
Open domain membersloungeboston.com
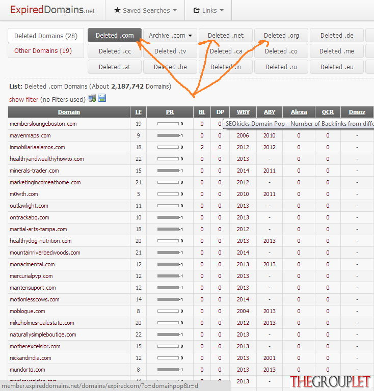click(43, 124)
